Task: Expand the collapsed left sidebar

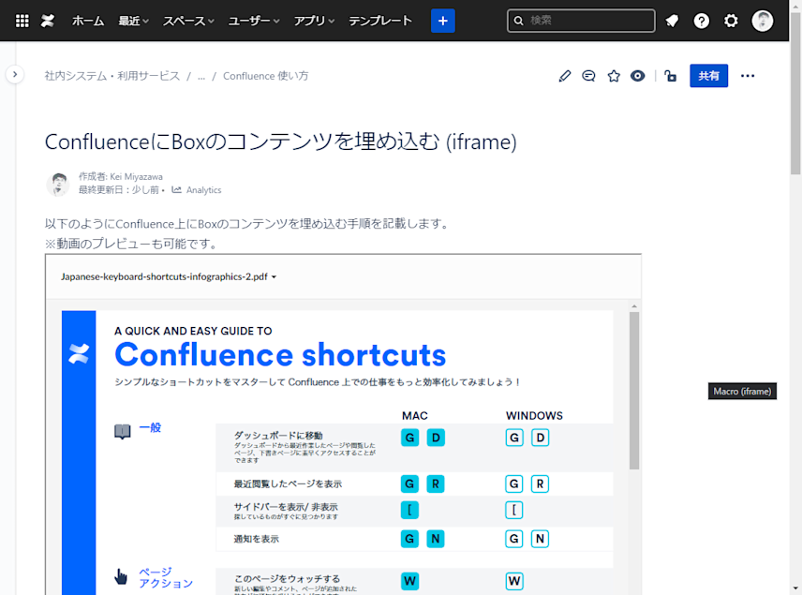Action: [x=15, y=75]
